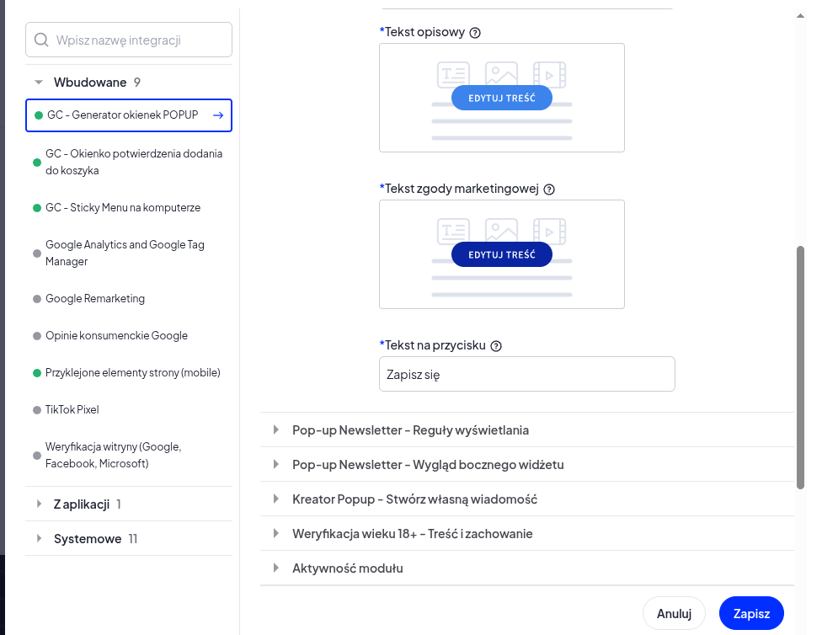The width and height of the screenshot is (822, 635).
Task: Click scroll-up arrow at top of scrollbar
Action: click(x=800, y=16)
